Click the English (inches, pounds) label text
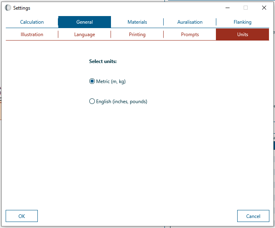Viewport: 275px width, 228px height. click(x=121, y=102)
